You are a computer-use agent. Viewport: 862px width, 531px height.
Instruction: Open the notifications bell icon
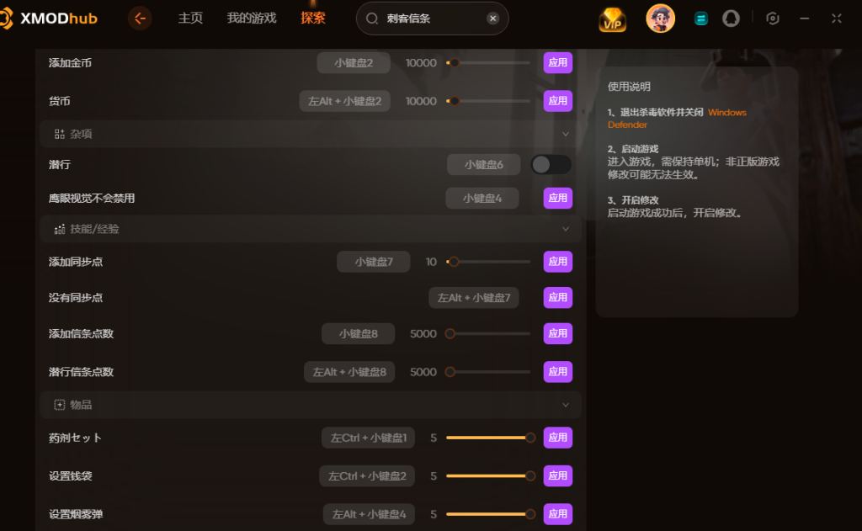(x=731, y=19)
